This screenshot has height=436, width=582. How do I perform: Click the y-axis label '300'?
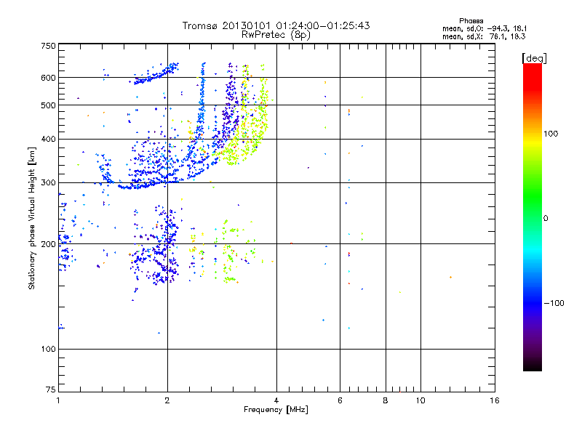pyautogui.click(x=48, y=183)
